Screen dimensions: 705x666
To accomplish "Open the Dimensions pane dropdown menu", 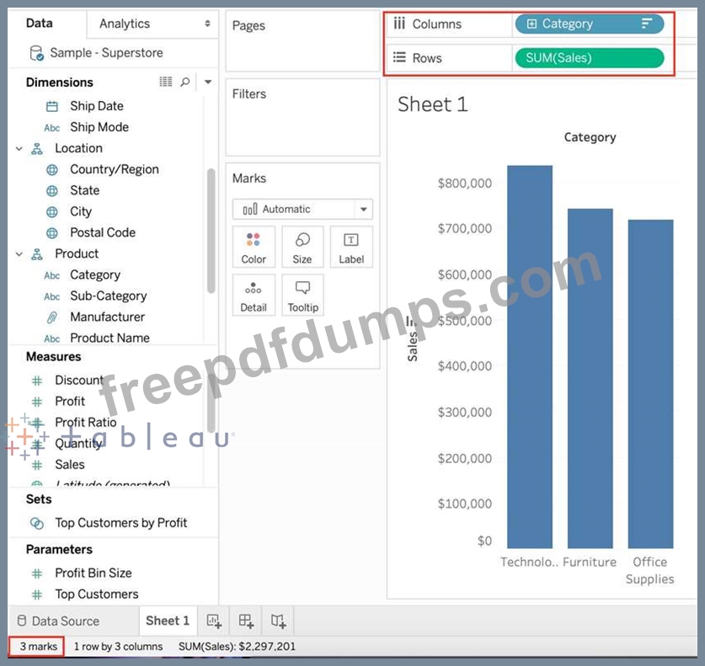I will 208,82.
